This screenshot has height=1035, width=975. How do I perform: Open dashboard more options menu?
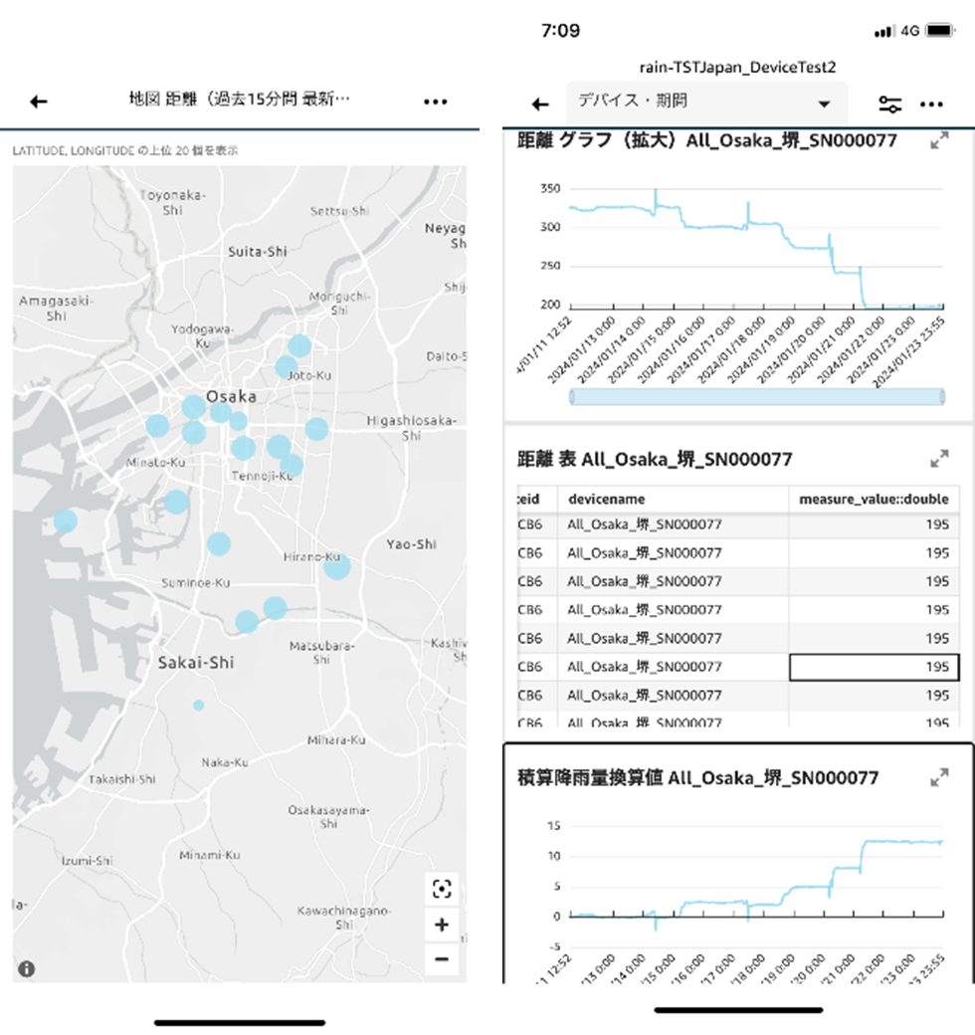point(931,104)
